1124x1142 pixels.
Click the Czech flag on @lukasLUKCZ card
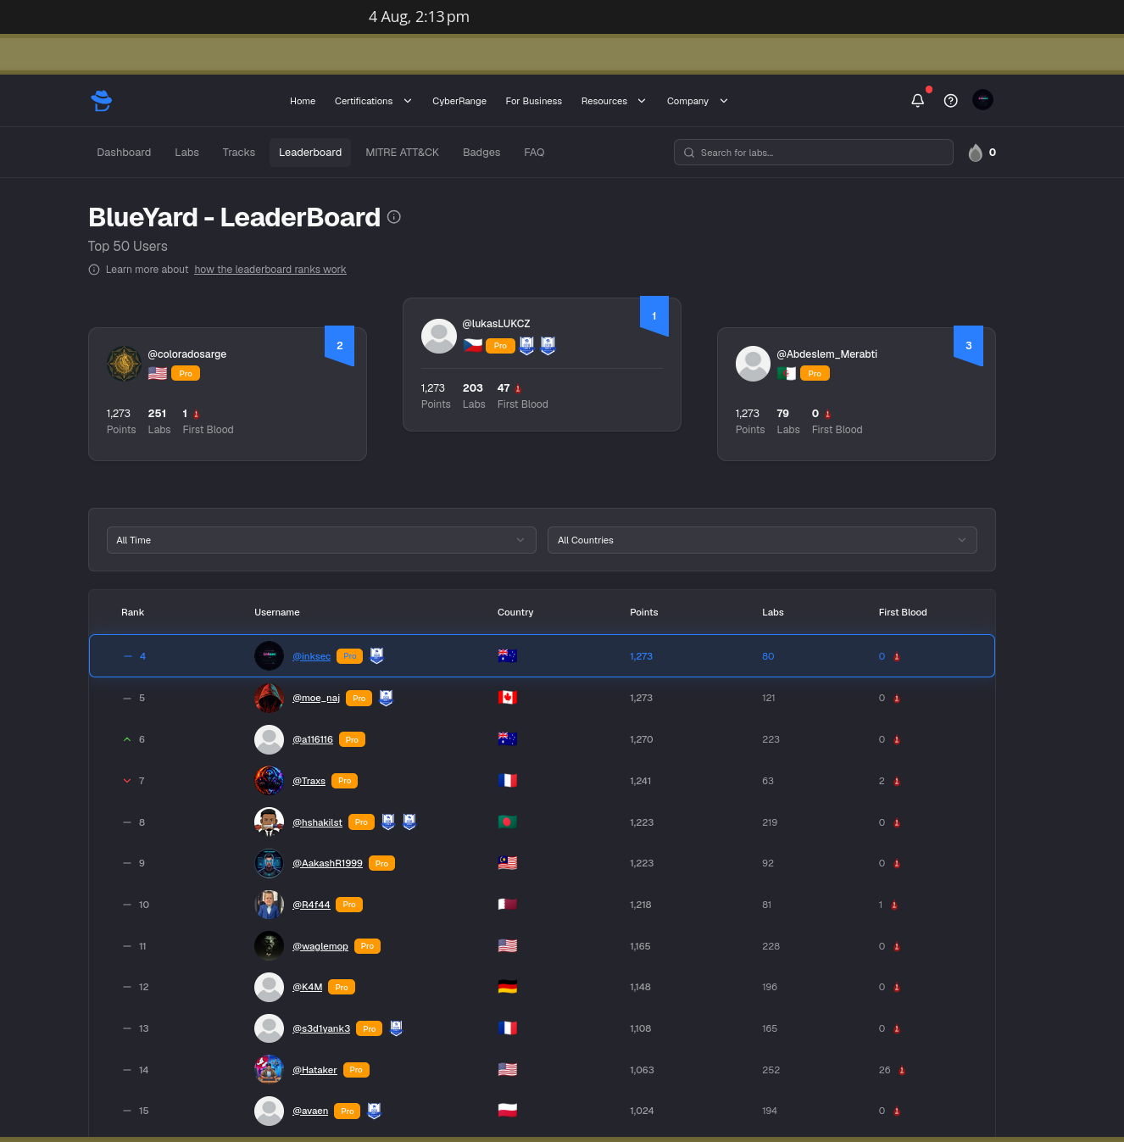(473, 346)
